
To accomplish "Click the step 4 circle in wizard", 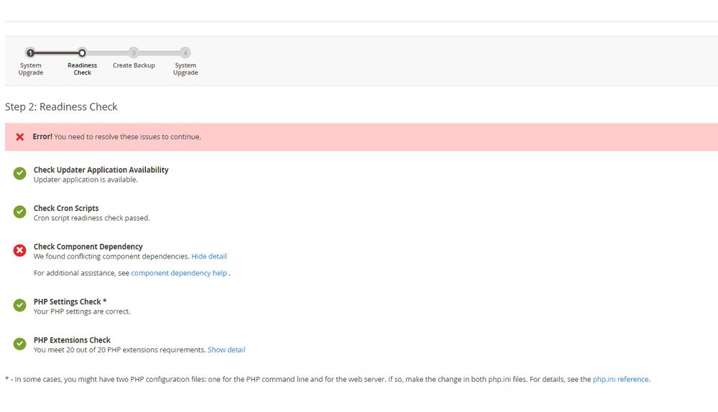I will (185, 52).
